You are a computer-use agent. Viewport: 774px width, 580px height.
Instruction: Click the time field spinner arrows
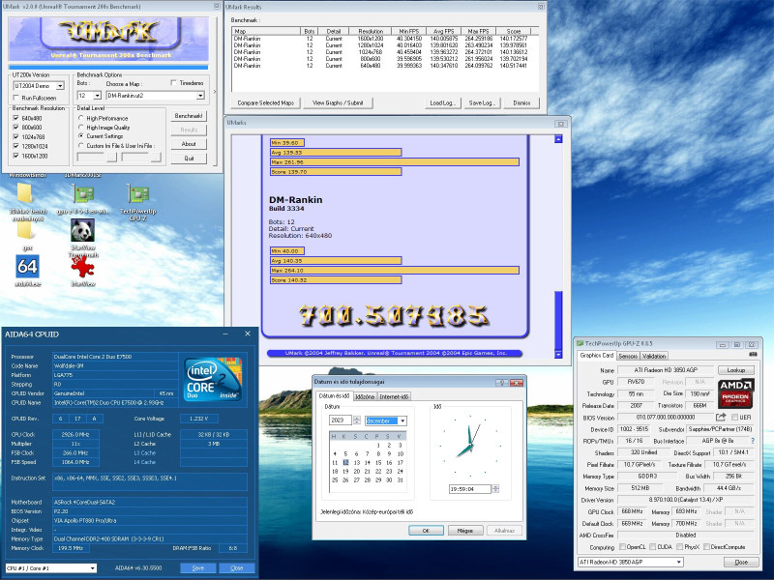click(495, 489)
